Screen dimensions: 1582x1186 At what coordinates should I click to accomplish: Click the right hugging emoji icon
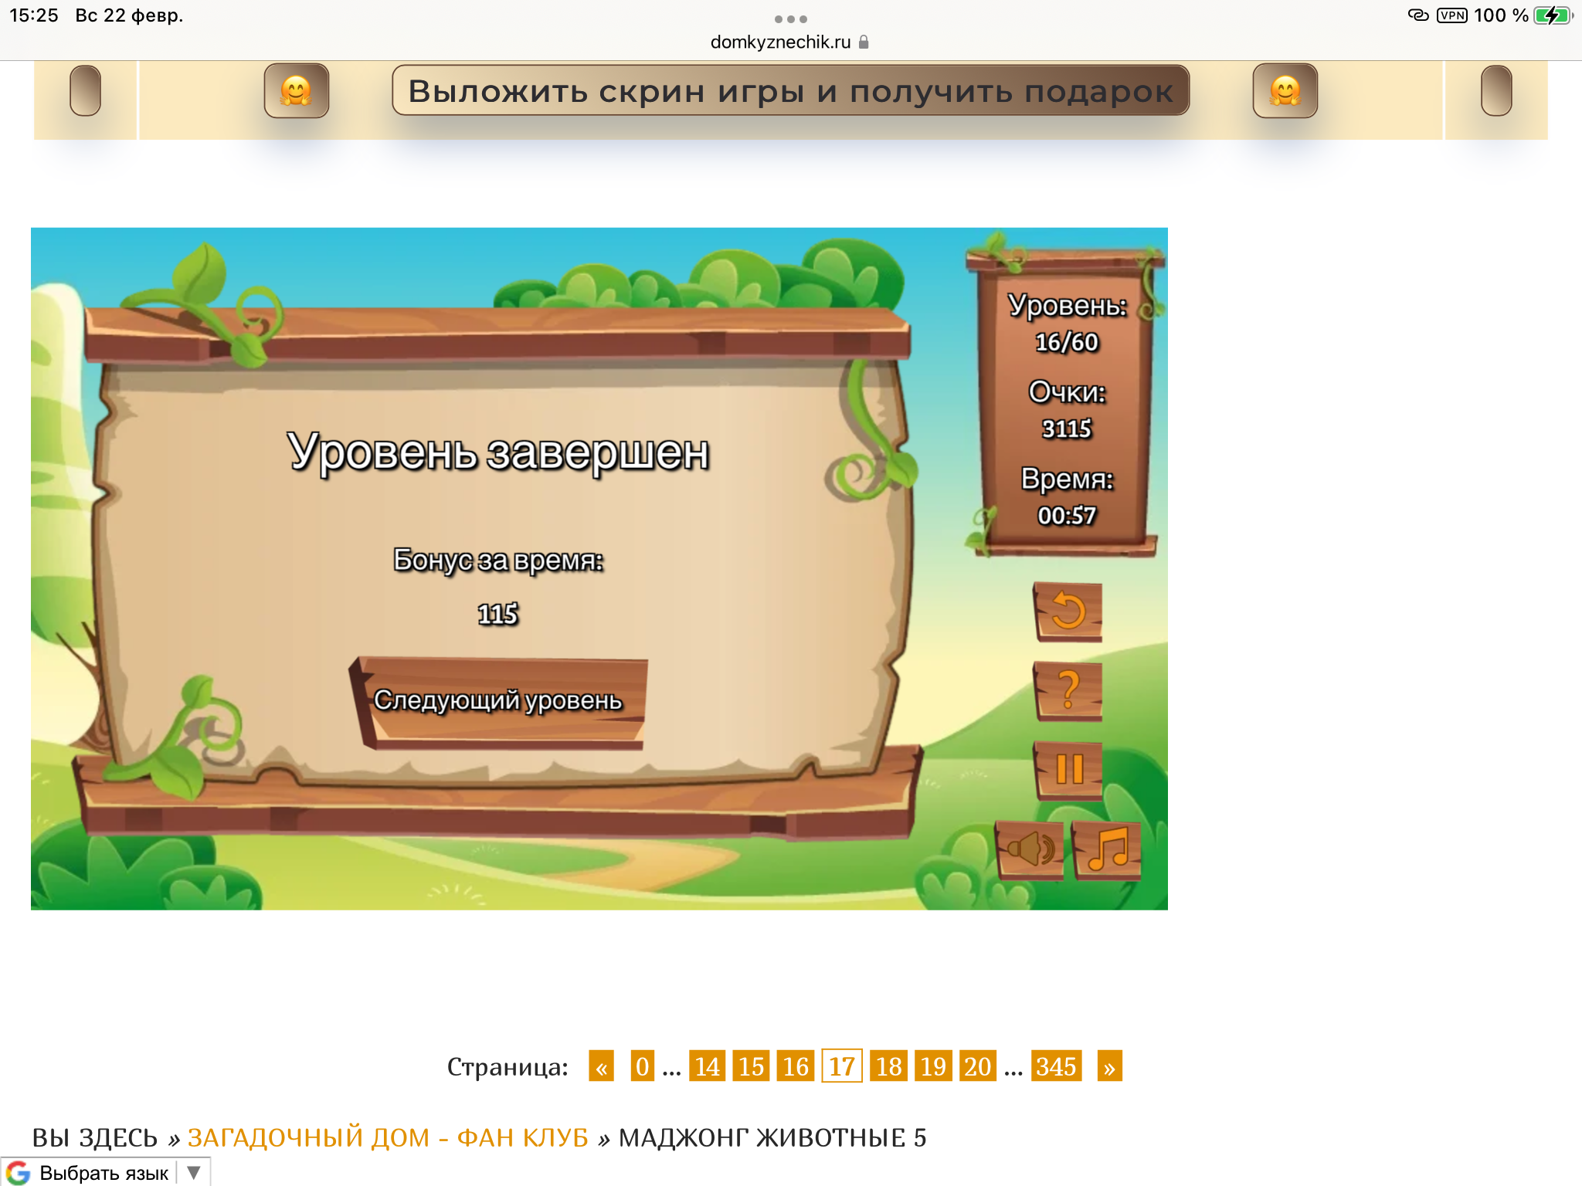tap(1285, 91)
